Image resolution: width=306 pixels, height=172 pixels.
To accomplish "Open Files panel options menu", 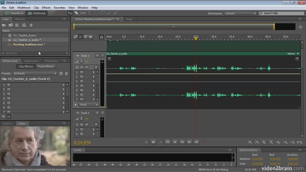I will [x=64, y=19].
